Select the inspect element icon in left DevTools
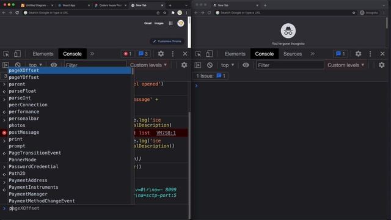391x220 pixels. tap(6, 54)
